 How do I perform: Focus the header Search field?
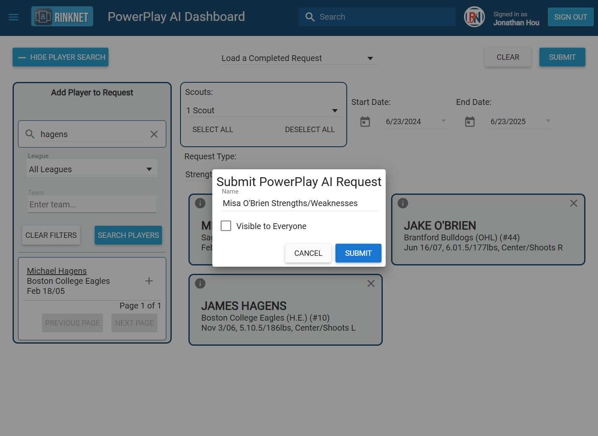tap(377, 17)
